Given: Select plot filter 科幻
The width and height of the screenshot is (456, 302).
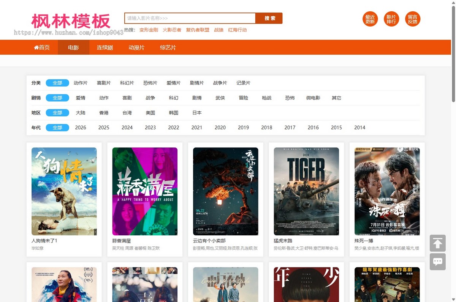Looking at the screenshot, I should coord(174,98).
